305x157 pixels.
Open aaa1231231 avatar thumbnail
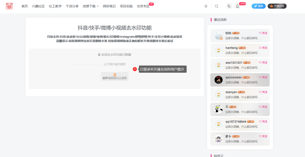218,65
